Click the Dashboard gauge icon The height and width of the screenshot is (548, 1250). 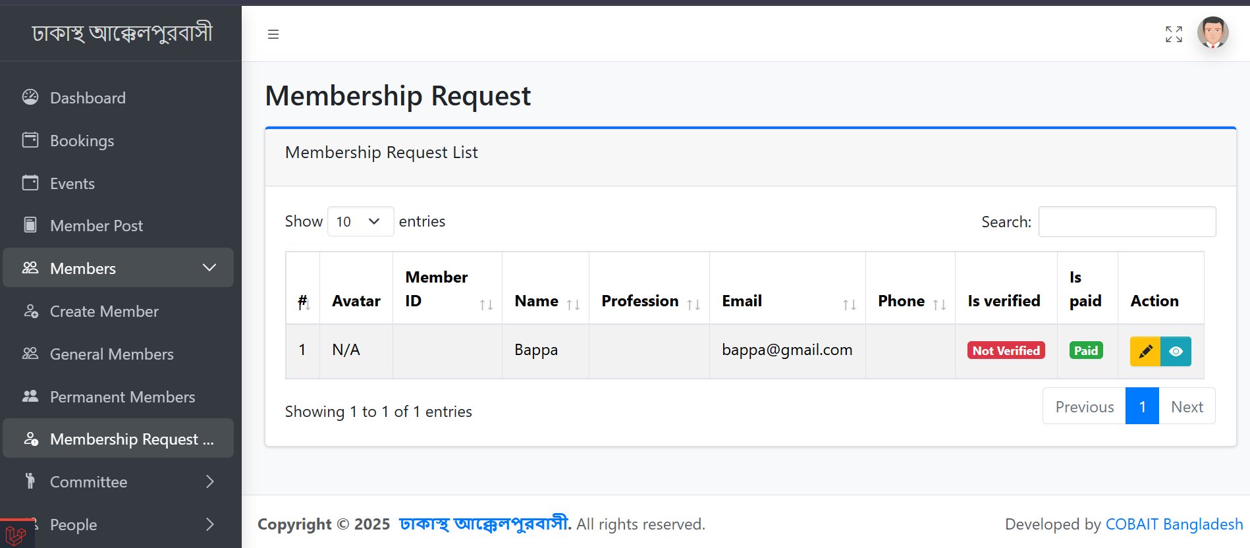tap(30, 97)
